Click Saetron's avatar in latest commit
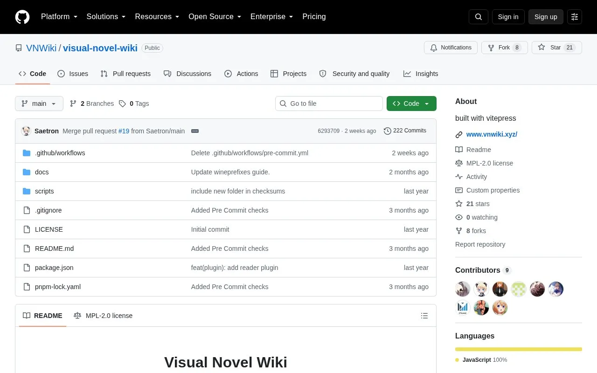This screenshot has height=373, width=597. pyautogui.click(x=26, y=131)
